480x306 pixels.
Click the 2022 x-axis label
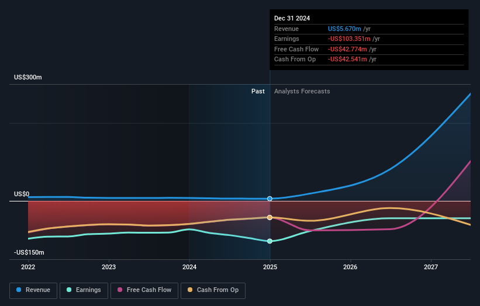point(28,267)
